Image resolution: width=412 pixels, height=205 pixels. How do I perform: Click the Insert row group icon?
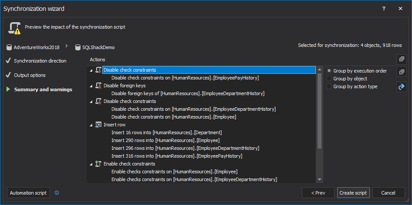(x=98, y=125)
